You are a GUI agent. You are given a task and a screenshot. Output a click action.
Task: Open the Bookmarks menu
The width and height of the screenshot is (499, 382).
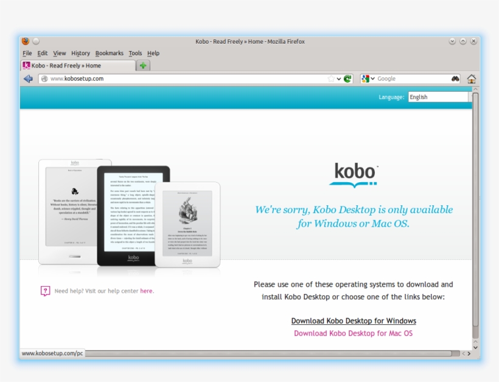pyautogui.click(x=109, y=53)
